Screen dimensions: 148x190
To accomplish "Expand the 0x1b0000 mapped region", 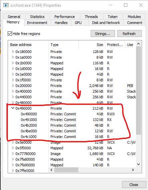I will click(x=13, y=63).
